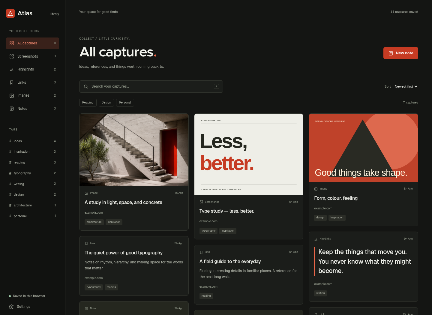Open the Notes collection
Image resolution: width=432 pixels, height=315 pixels.
pos(32,109)
